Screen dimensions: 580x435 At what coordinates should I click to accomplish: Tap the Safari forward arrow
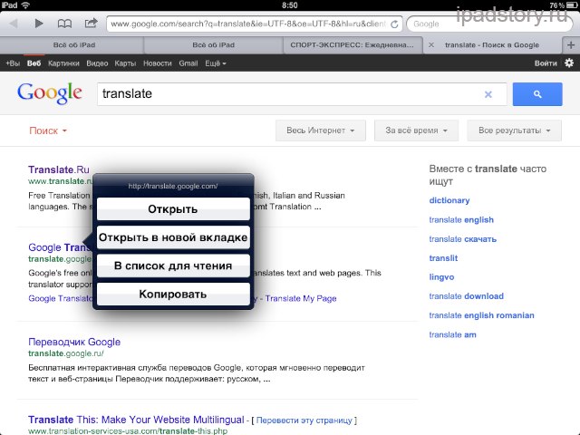tap(38, 24)
